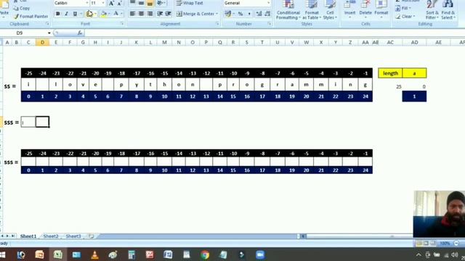The height and width of the screenshot is (261, 465).
Task: Open Calculator from the taskbar
Action: point(132,254)
